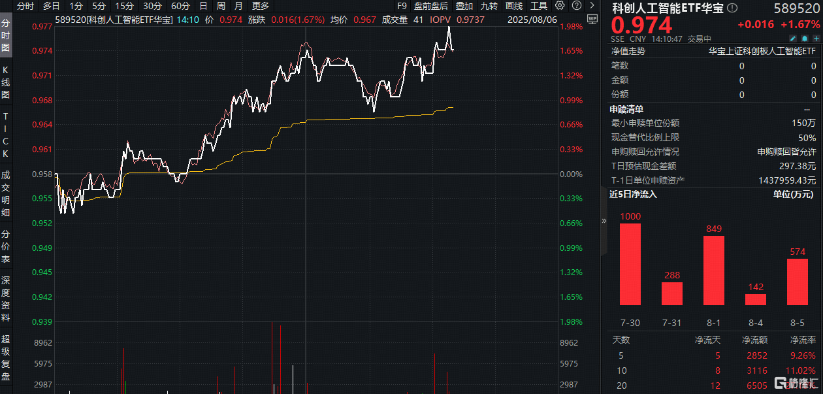823x394 pixels.
Task: Open the K线图 sidebar tab
Action: [6, 82]
